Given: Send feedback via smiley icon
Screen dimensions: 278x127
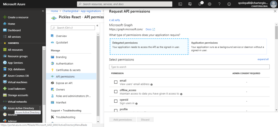Looking at the screenshot, I should tap(229, 4).
